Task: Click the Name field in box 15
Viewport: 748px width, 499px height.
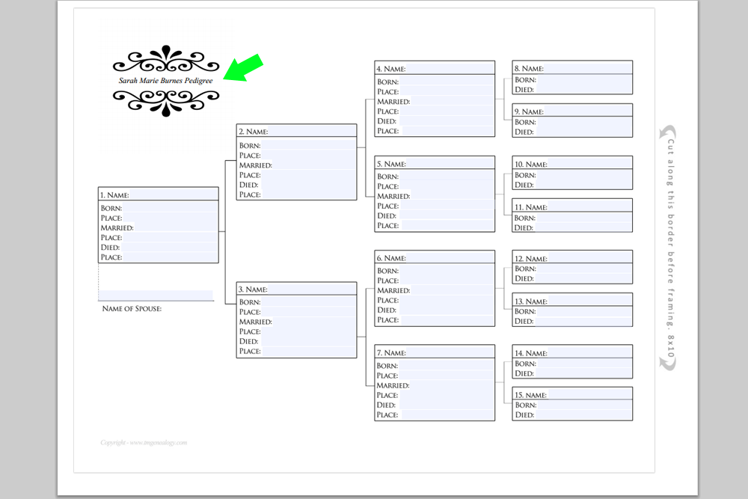Action: coord(589,394)
